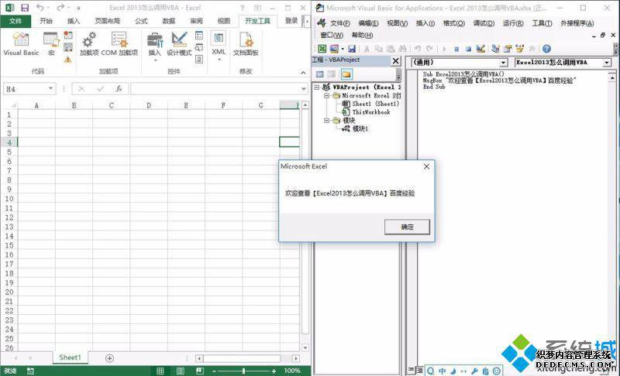Click Undo in Excel quick access toolbar
Image resolution: width=620 pixels, height=376 pixels.
click(40, 8)
